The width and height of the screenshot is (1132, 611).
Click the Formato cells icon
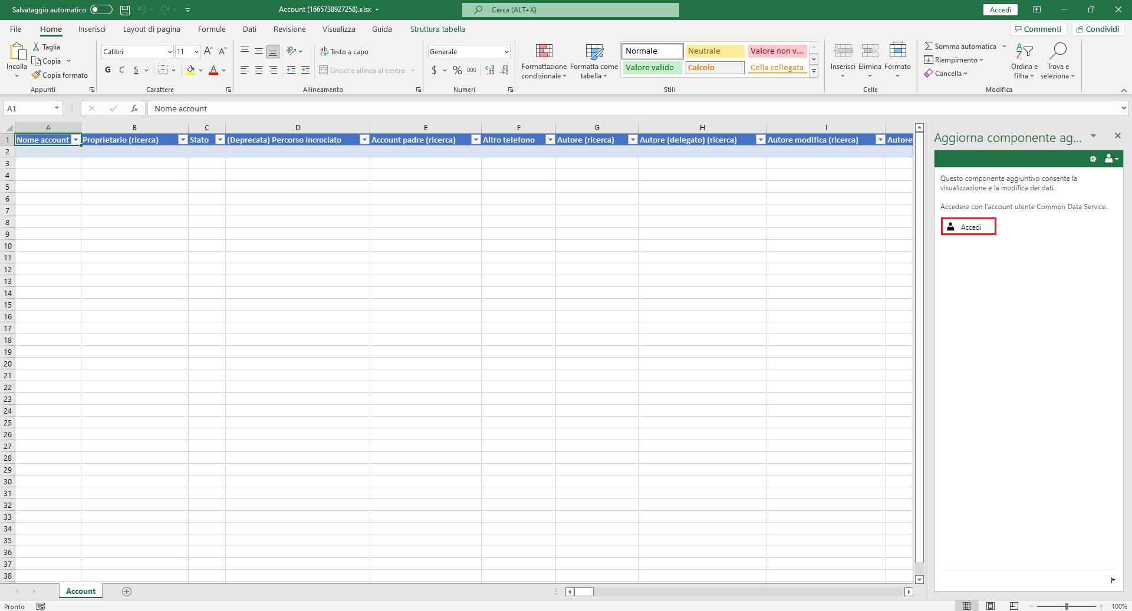click(x=897, y=51)
